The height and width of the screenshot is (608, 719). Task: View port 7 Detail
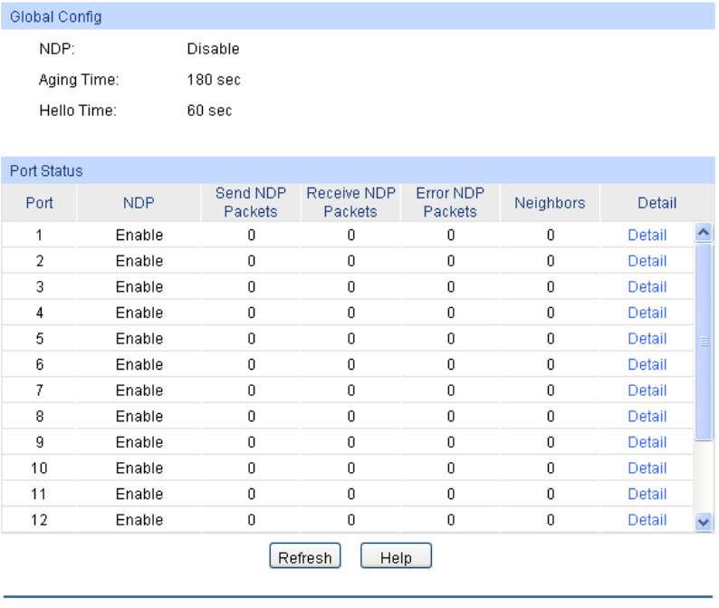pyautogui.click(x=647, y=391)
